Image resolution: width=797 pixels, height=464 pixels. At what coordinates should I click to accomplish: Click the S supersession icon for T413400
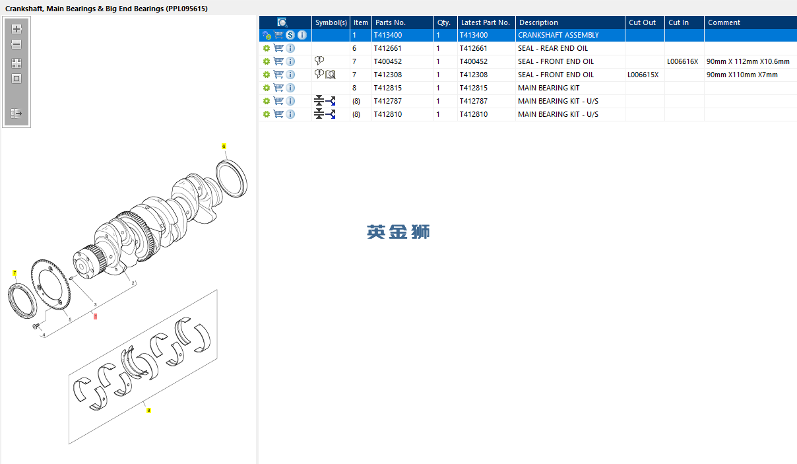(x=290, y=35)
